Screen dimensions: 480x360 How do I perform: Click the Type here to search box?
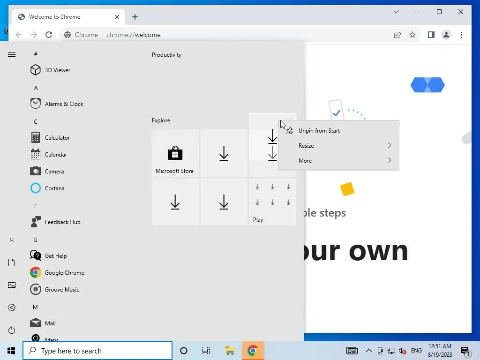click(97, 351)
